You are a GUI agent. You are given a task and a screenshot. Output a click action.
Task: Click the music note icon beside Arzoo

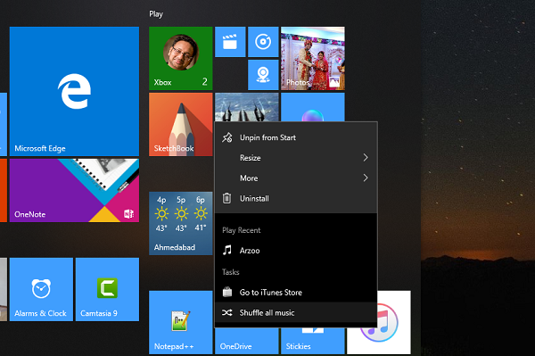point(226,250)
